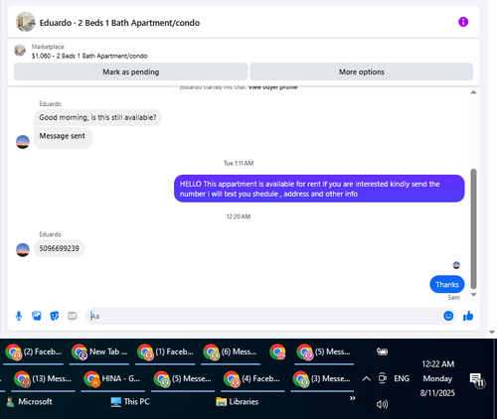Open the emoji picker smiley
Viewport: 497px width, 419px height.
(x=448, y=316)
